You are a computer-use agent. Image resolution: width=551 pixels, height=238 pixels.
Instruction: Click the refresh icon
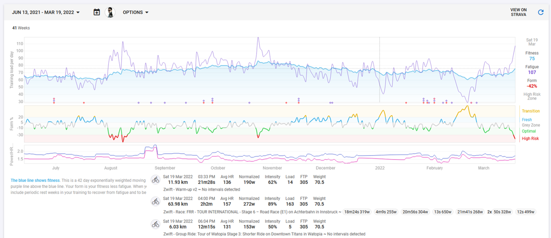(541, 12)
